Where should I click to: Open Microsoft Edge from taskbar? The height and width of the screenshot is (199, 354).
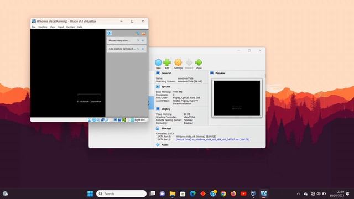[193, 193]
